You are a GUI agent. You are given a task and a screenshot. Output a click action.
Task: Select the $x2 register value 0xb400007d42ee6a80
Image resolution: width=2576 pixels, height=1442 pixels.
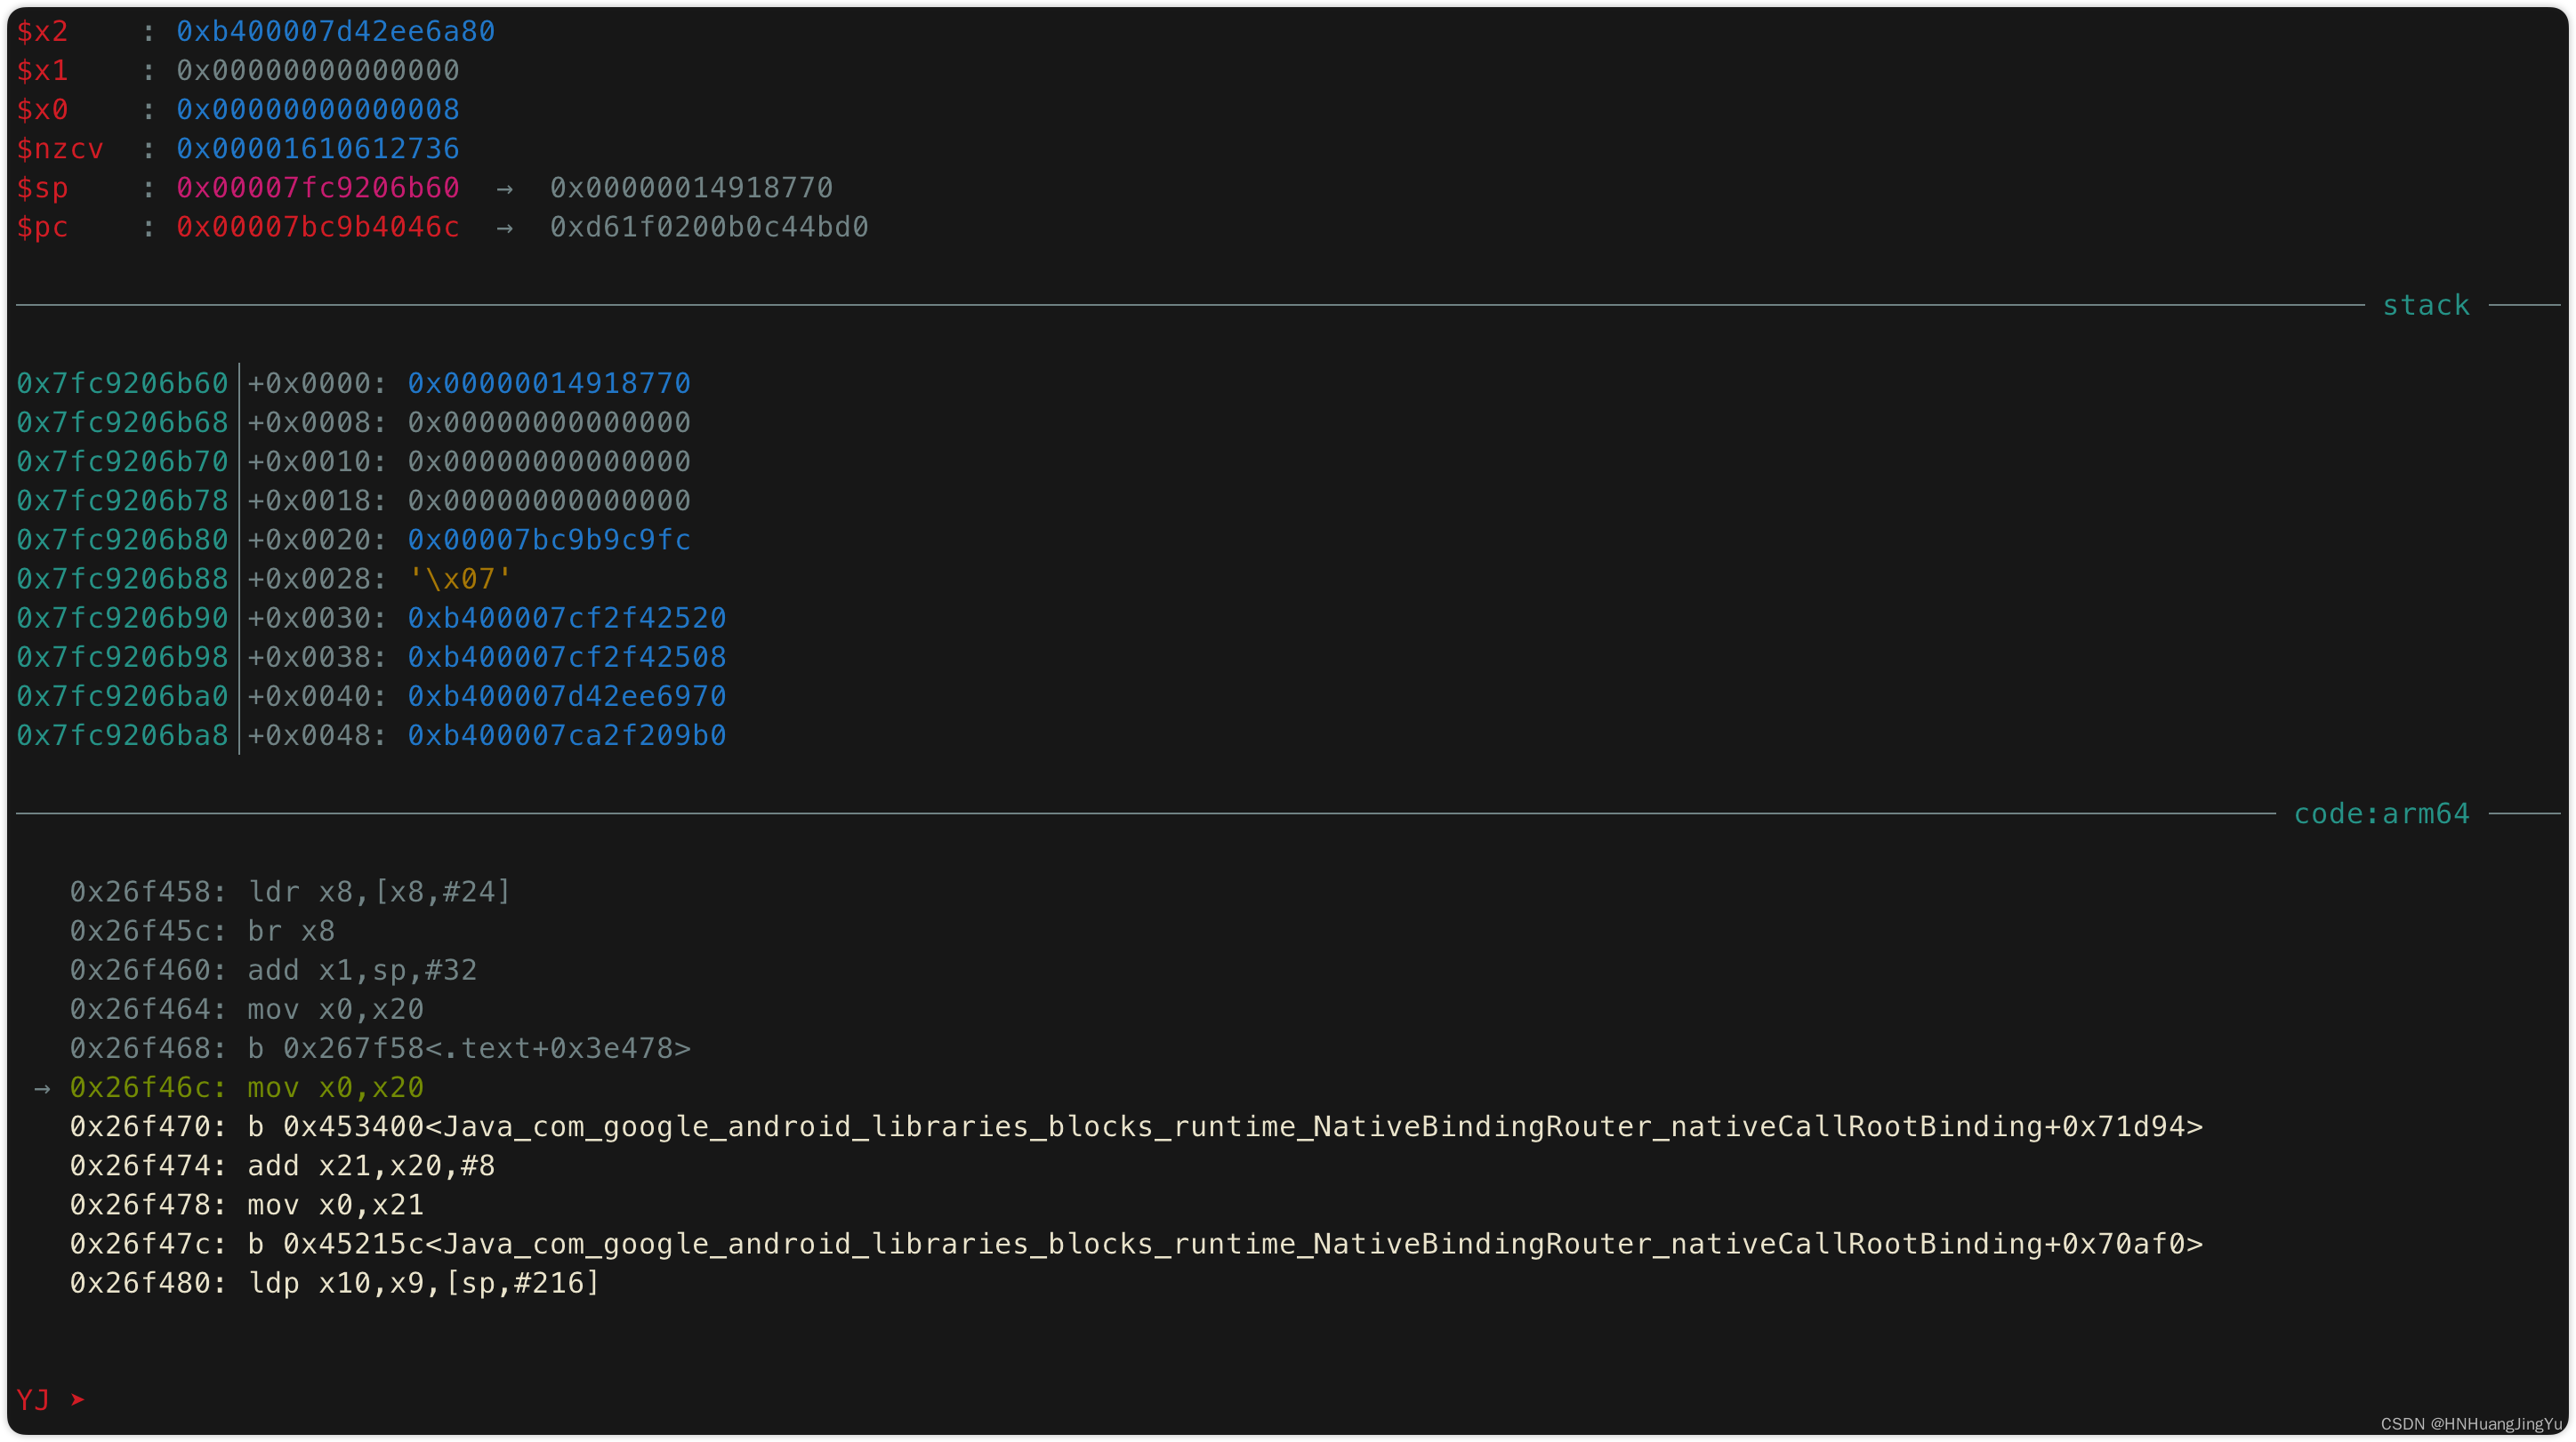coord(335,31)
